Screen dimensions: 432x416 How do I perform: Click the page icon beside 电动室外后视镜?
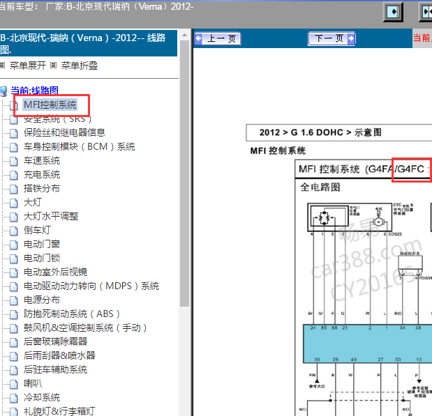[x=13, y=272]
